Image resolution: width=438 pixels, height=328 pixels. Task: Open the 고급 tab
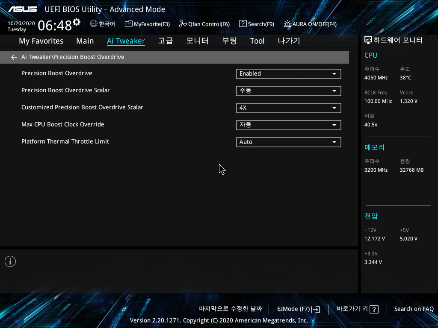tap(166, 41)
